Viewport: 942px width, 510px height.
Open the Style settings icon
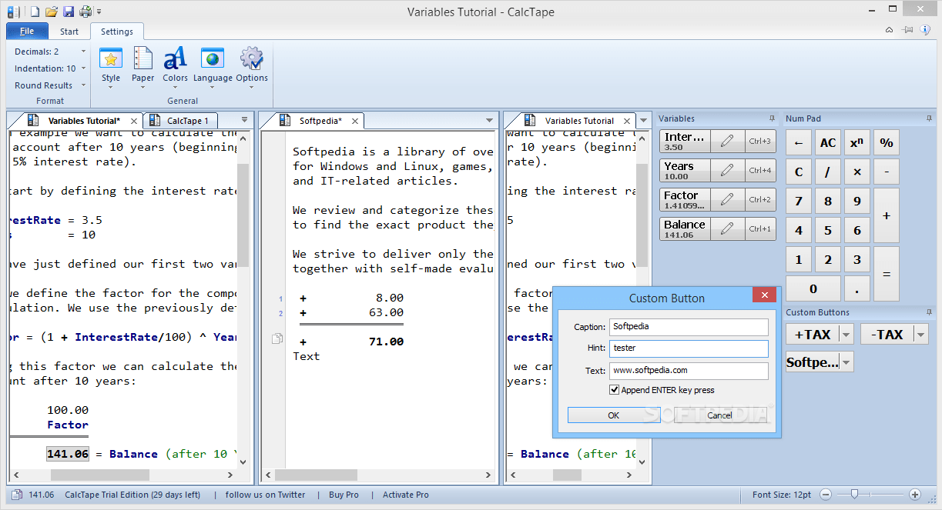(111, 58)
